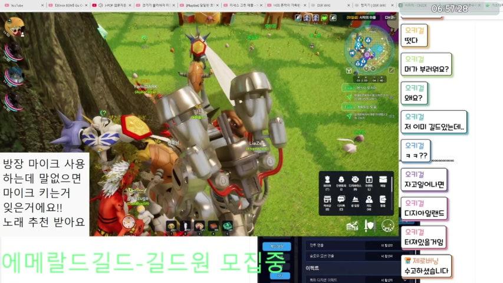Switch to the Playlist browser tab
503x283 pixels.
coord(199,5)
